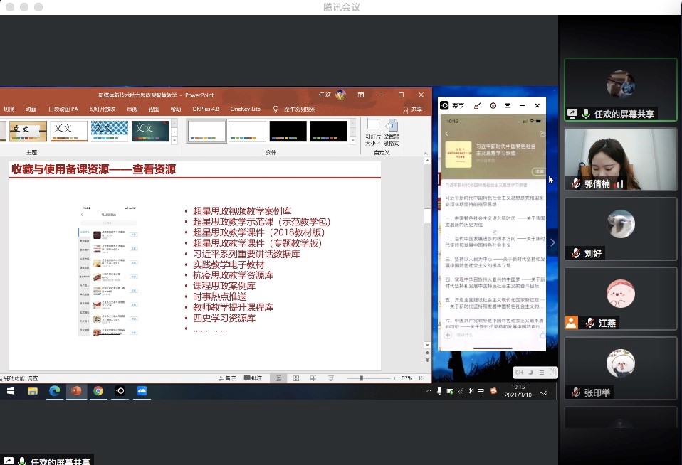The width and height of the screenshot is (682, 465).
Task: Expand the 变体 variants gallery arrow
Action: click(353, 139)
